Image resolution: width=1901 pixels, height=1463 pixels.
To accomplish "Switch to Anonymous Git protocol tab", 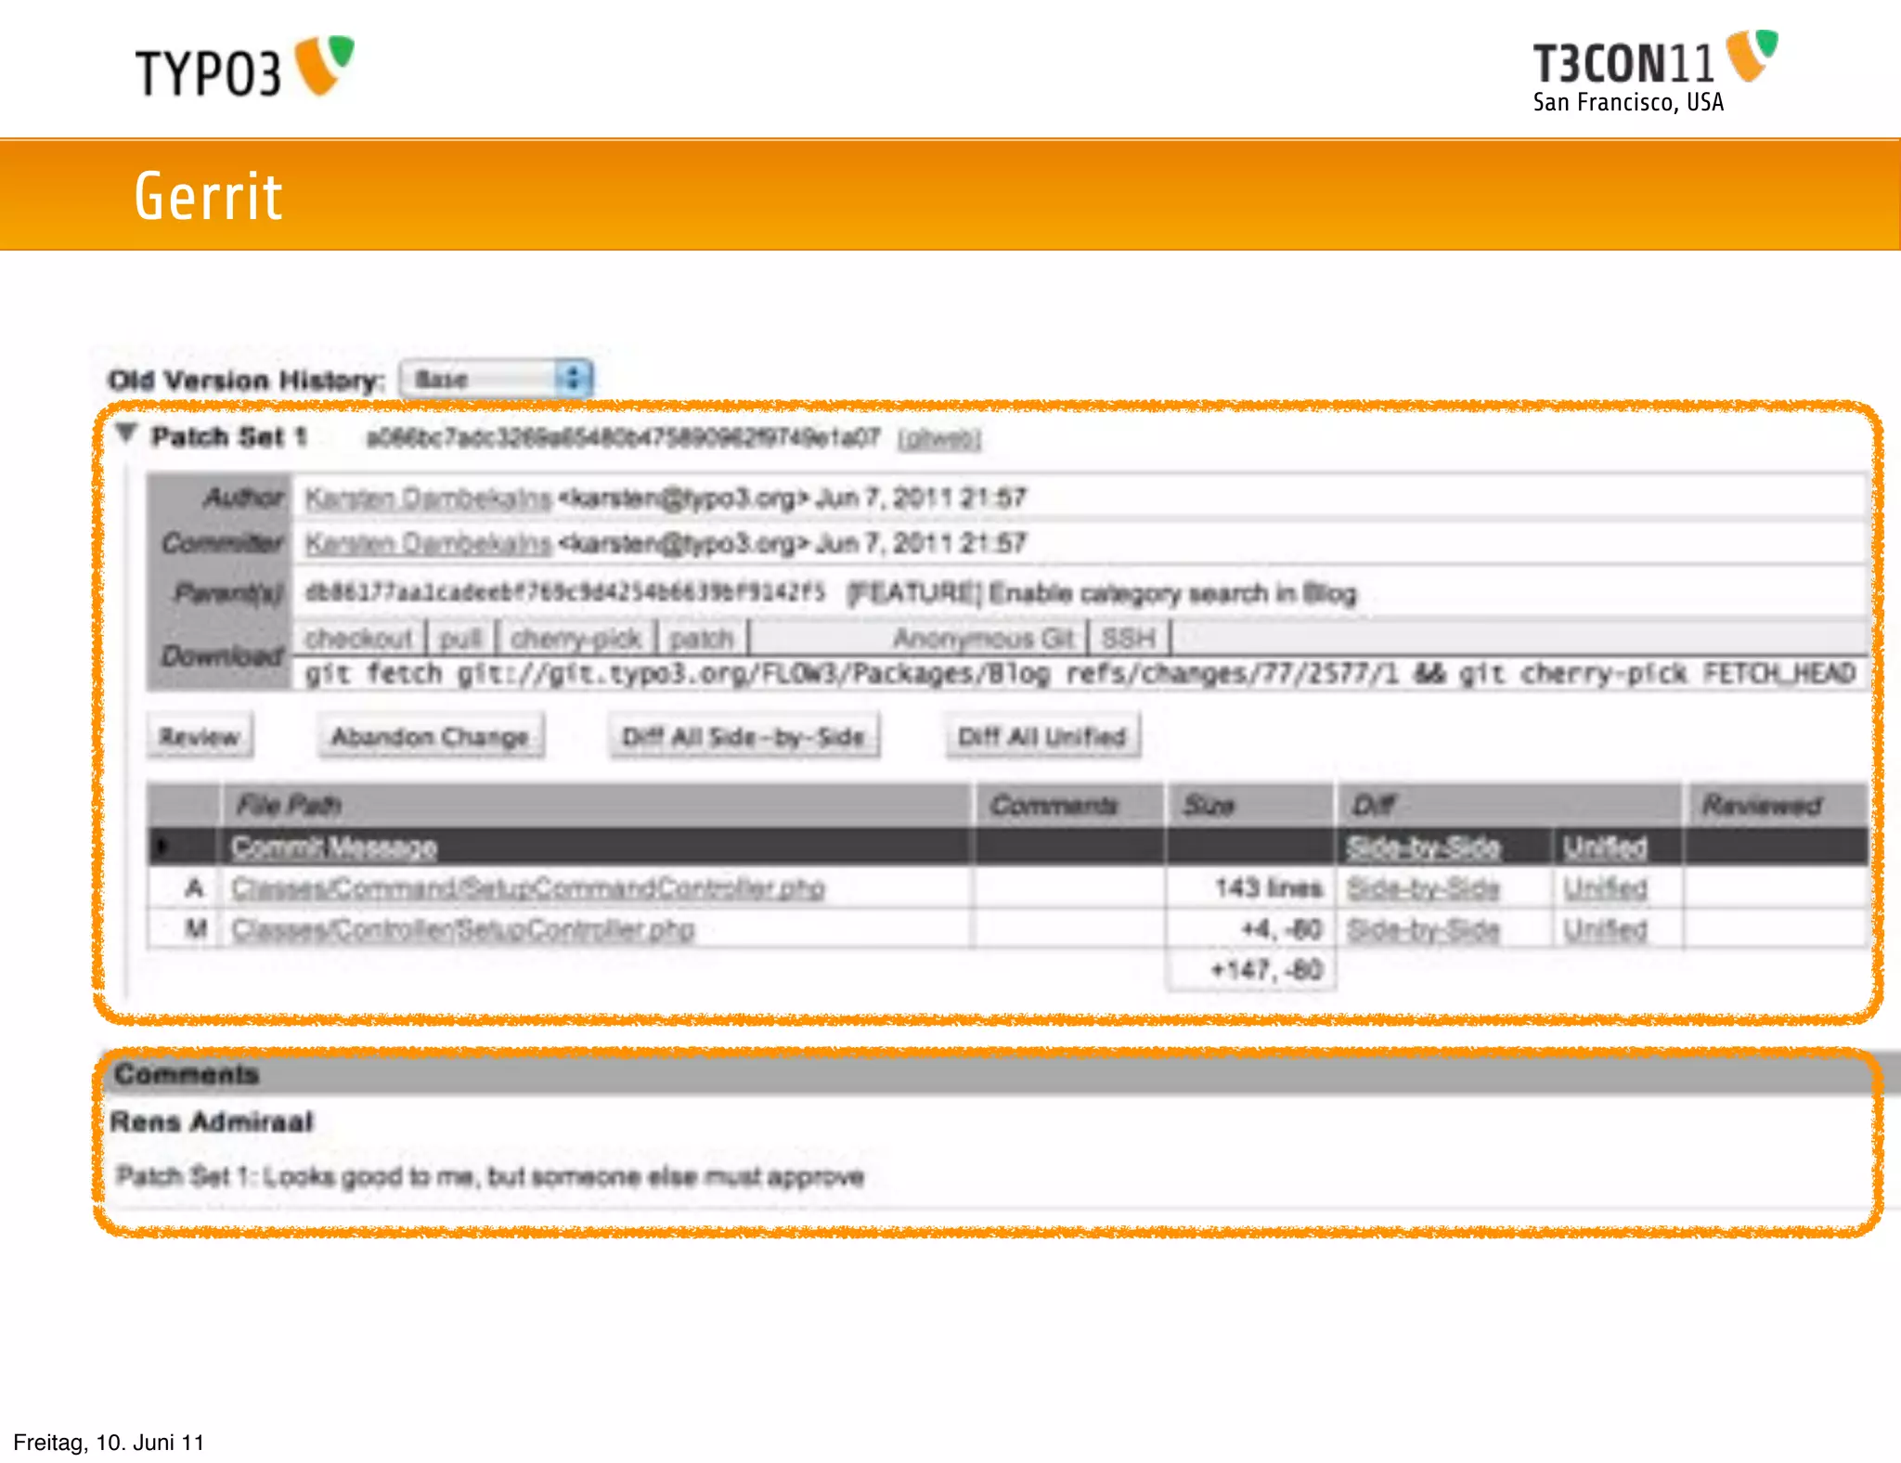I will coord(983,639).
